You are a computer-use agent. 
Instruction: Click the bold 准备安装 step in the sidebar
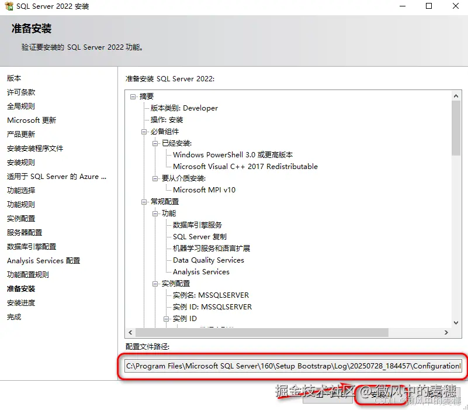point(21,289)
